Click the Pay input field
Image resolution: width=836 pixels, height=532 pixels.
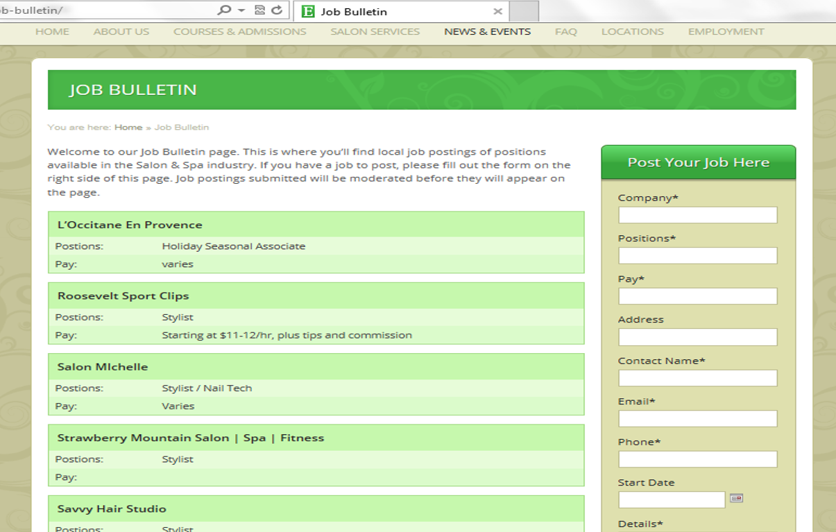point(697,296)
